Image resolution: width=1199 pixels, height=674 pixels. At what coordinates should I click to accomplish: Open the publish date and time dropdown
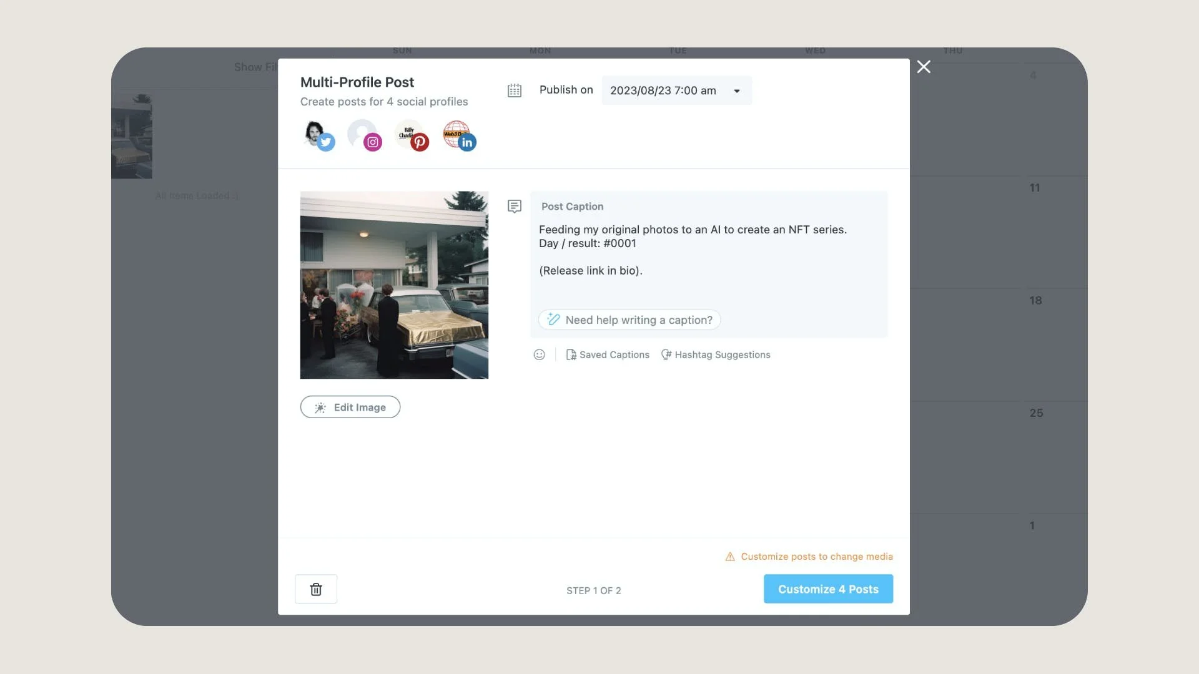coord(676,90)
